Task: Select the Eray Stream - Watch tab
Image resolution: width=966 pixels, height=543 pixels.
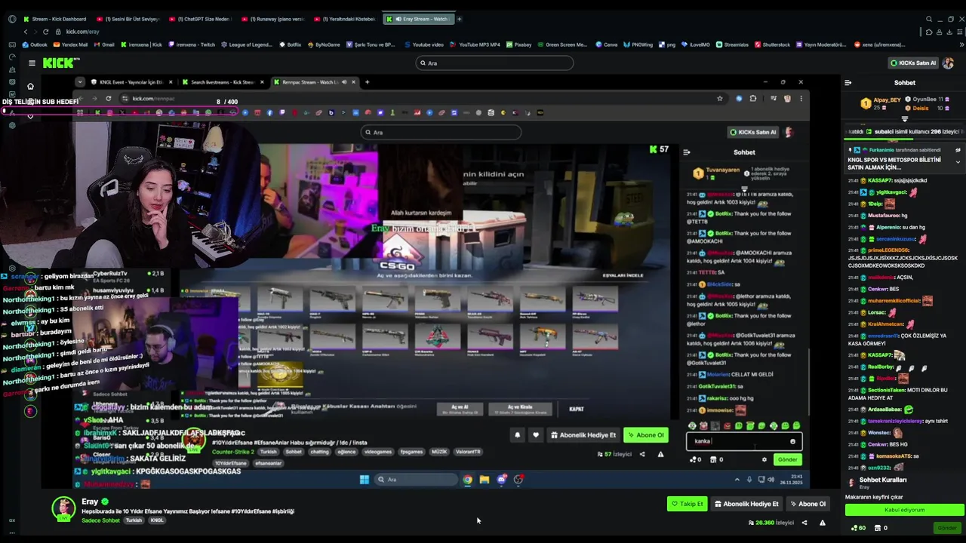Action: point(419,19)
